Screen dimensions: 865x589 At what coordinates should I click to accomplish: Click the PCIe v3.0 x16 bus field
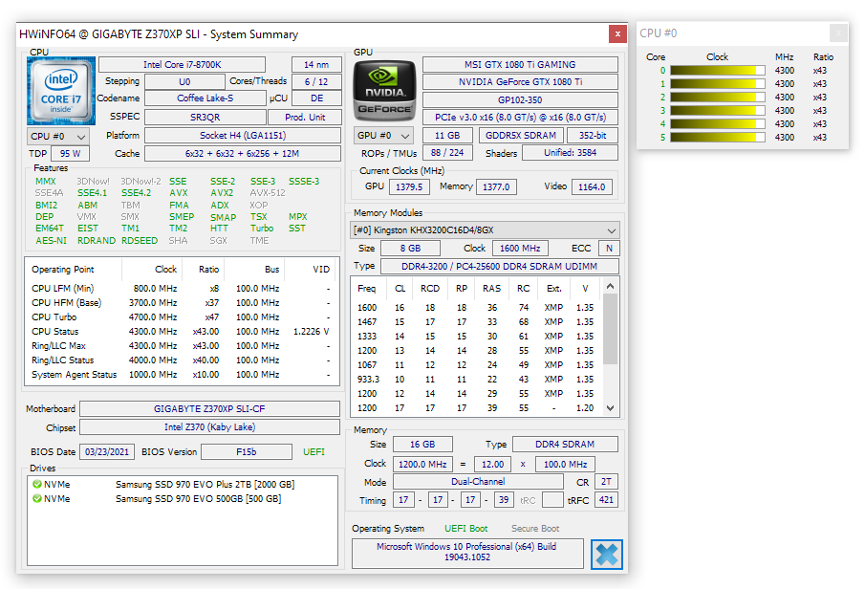[x=520, y=118]
